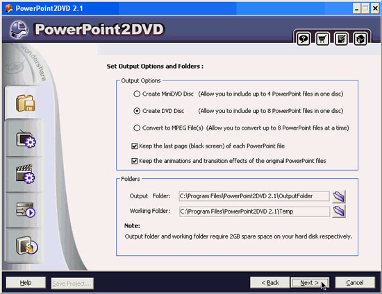
Task: Open the clapperboard video settings step
Action: tap(26, 173)
